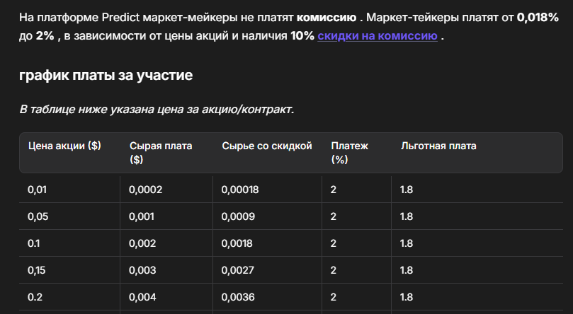
Task: Click the Платеж value 2 in the 0,01 row
Action: (334, 190)
